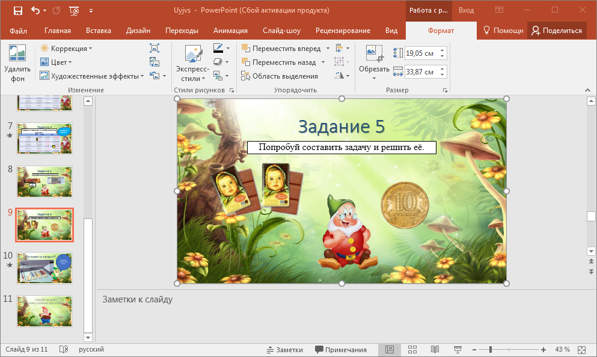Switch to the Слайд-шоу tab
The width and height of the screenshot is (597, 357).
(281, 31)
